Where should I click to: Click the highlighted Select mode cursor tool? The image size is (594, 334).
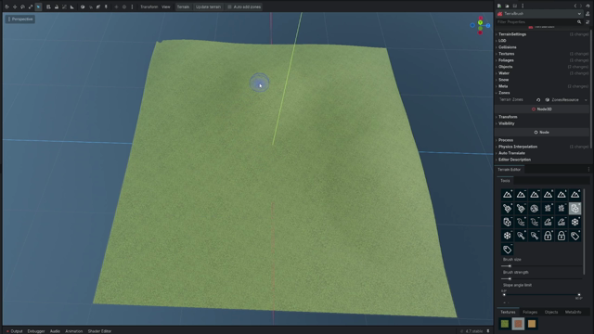(x=38, y=6)
